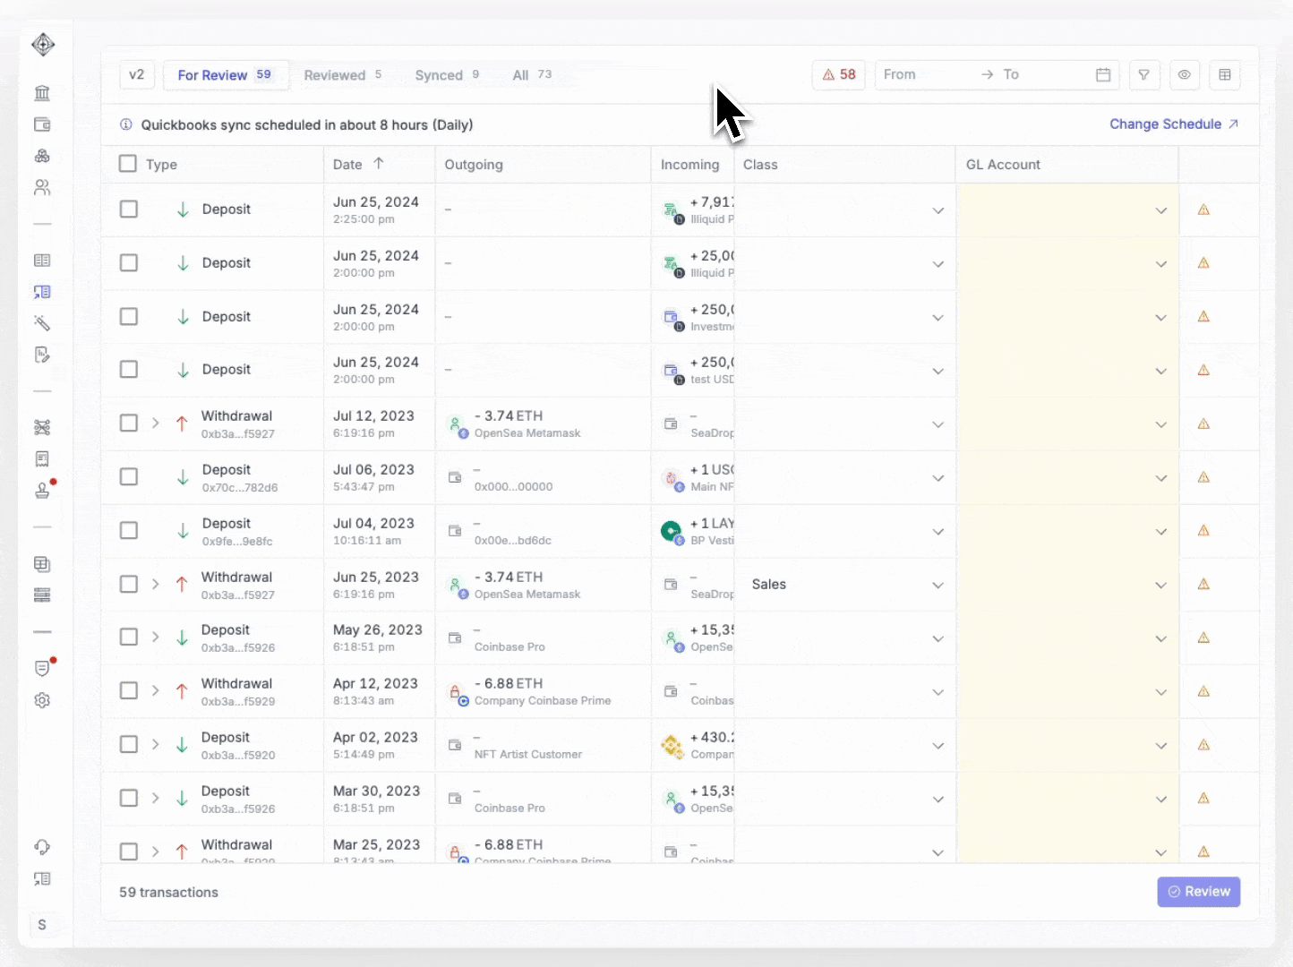Open the support headset icon

click(x=42, y=847)
